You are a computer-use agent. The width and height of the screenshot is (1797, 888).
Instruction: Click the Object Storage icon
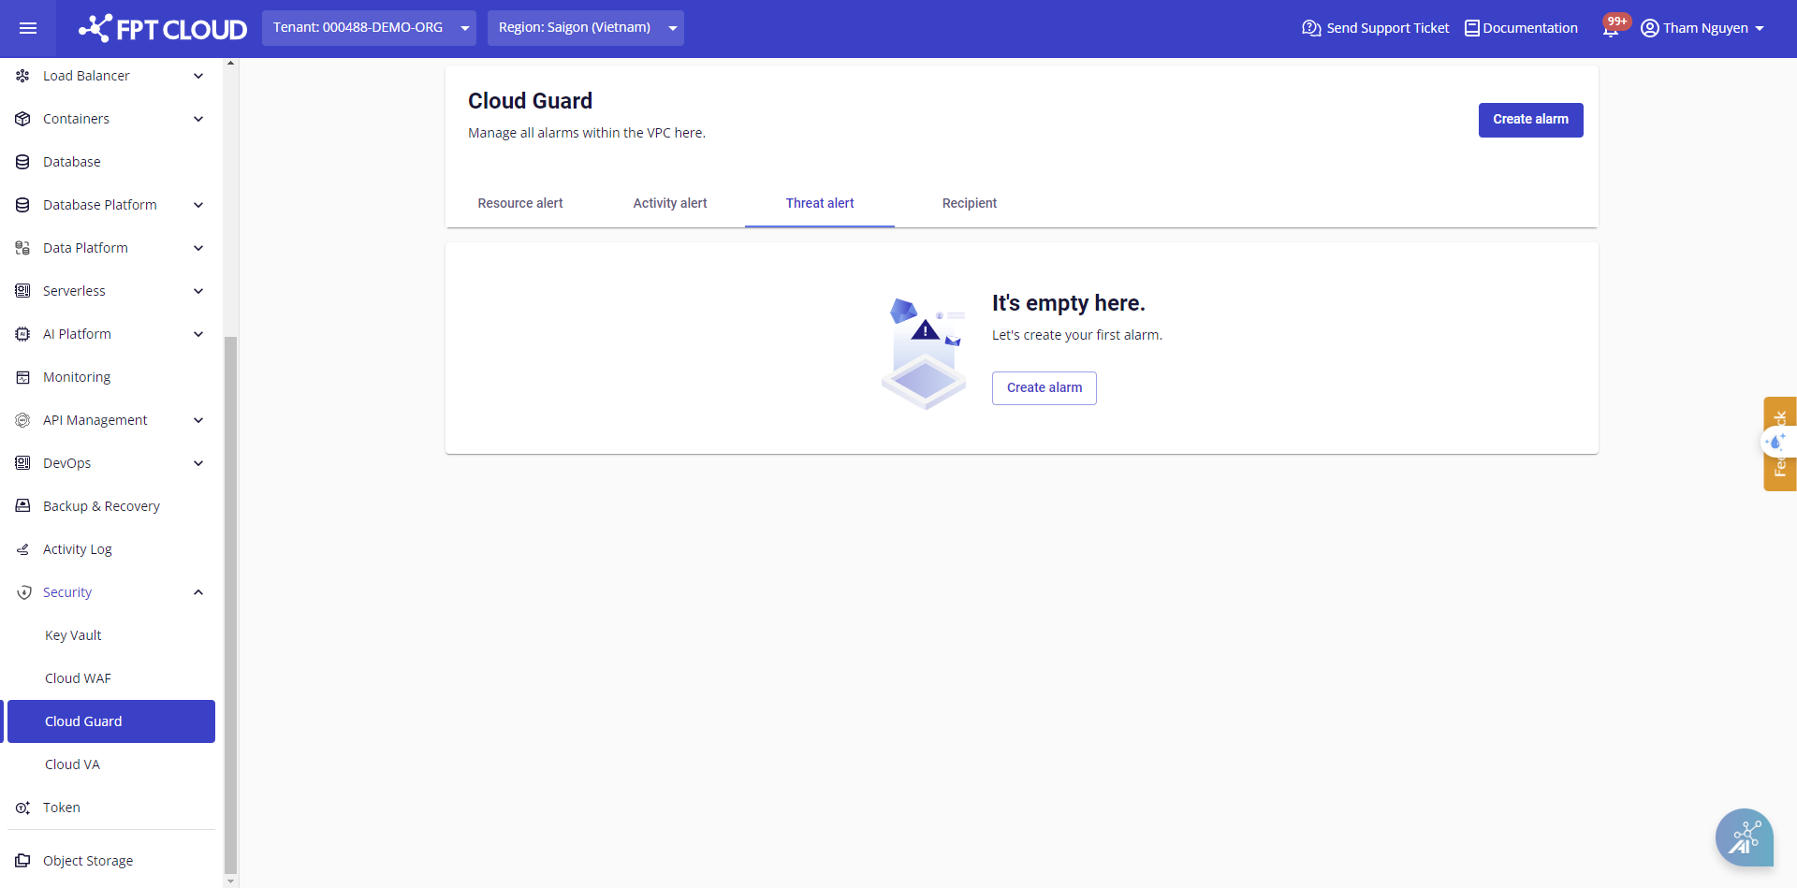click(23, 861)
